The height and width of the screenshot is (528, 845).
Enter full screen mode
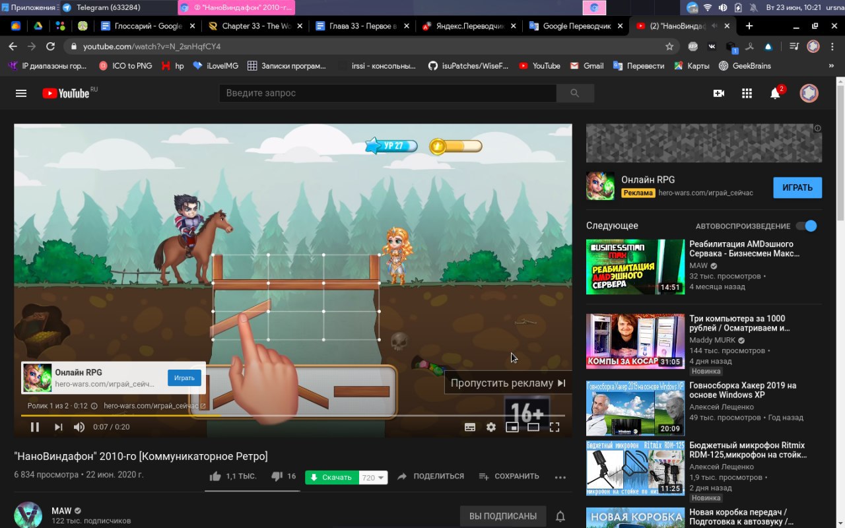click(x=555, y=427)
